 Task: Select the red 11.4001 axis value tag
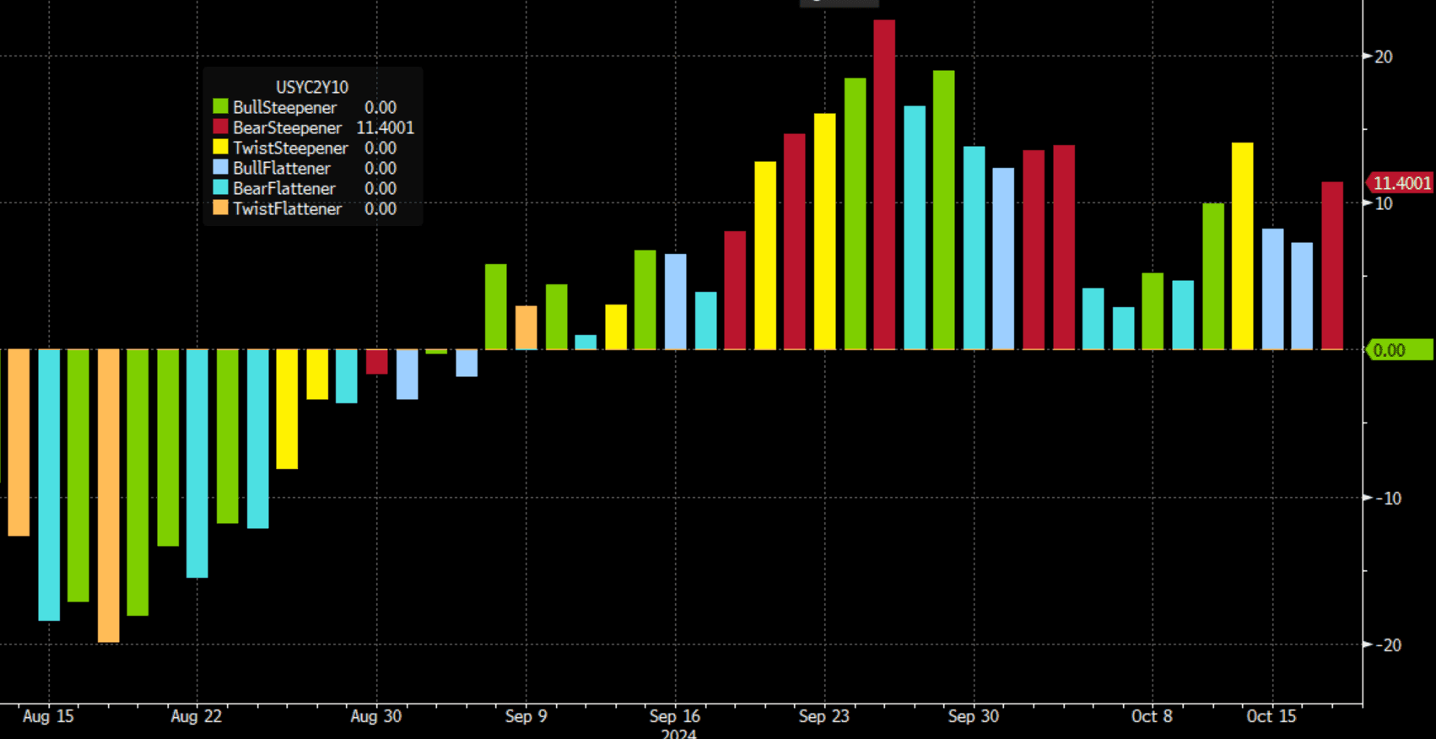coord(1401,183)
